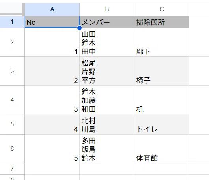The width and height of the screenshot is (209, 180).
Task: Select cell containing 廊下
Action: [x=162, y=42]
